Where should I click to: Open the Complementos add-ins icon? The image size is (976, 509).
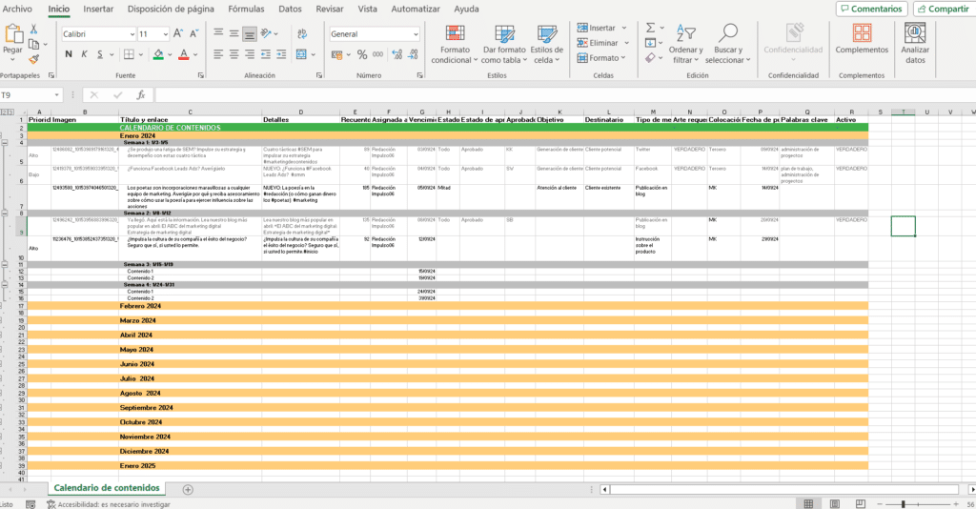click(862, 33)
